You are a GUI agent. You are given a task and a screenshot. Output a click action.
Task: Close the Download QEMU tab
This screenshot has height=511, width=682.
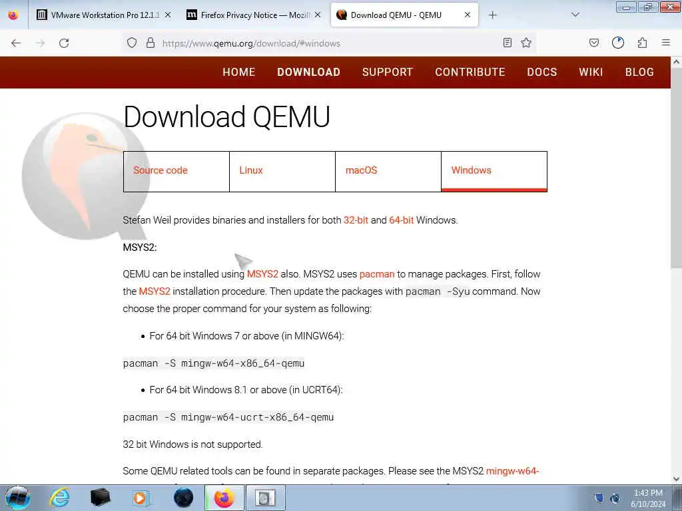coord(468,15)
